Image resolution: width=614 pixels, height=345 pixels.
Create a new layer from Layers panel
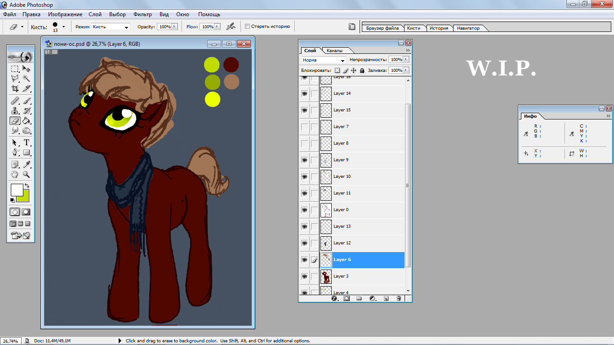(x=386, y=298)
